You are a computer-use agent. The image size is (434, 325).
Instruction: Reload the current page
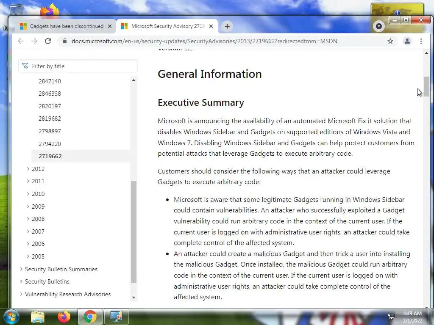[x=48, y=41]
